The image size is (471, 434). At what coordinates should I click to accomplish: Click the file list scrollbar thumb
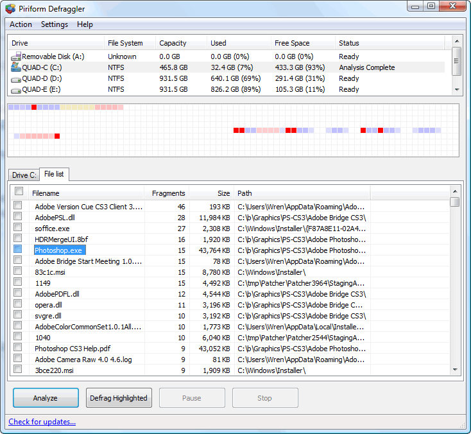click(x=455, y=202)
